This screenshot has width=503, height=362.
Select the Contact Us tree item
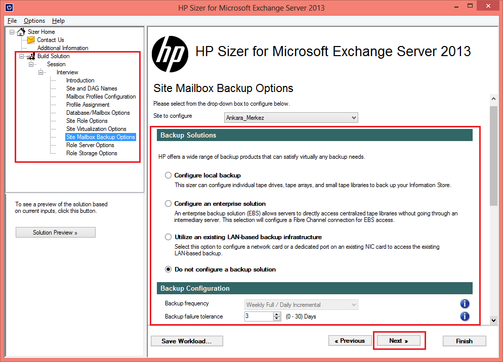tap(51, 40)
